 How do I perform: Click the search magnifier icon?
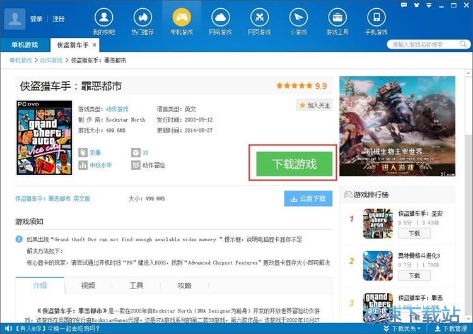[x=463, y=44]
